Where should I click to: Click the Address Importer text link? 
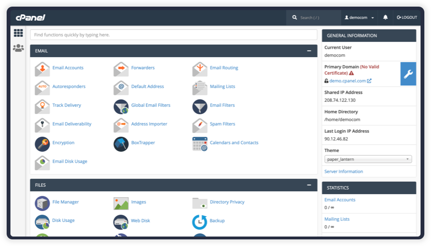149,124
